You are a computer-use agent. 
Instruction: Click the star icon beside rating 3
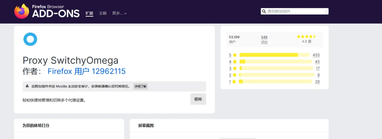(235, 68)
